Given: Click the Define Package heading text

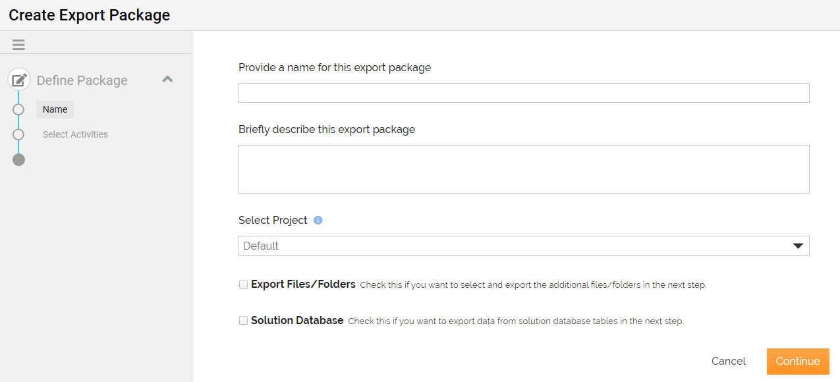Looking at the screenshot, I should (82, 80).
